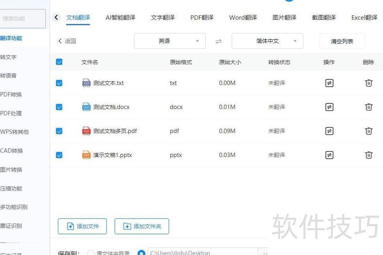Image resolution: width=383 pixels, height=255 pixels.
Task: Switch to the PDF翻译 tab
Action: click(x=202, y=18)
